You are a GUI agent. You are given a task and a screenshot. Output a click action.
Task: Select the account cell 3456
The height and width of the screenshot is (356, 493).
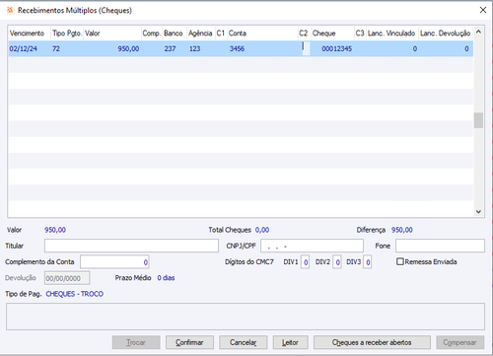pos(262,48)
